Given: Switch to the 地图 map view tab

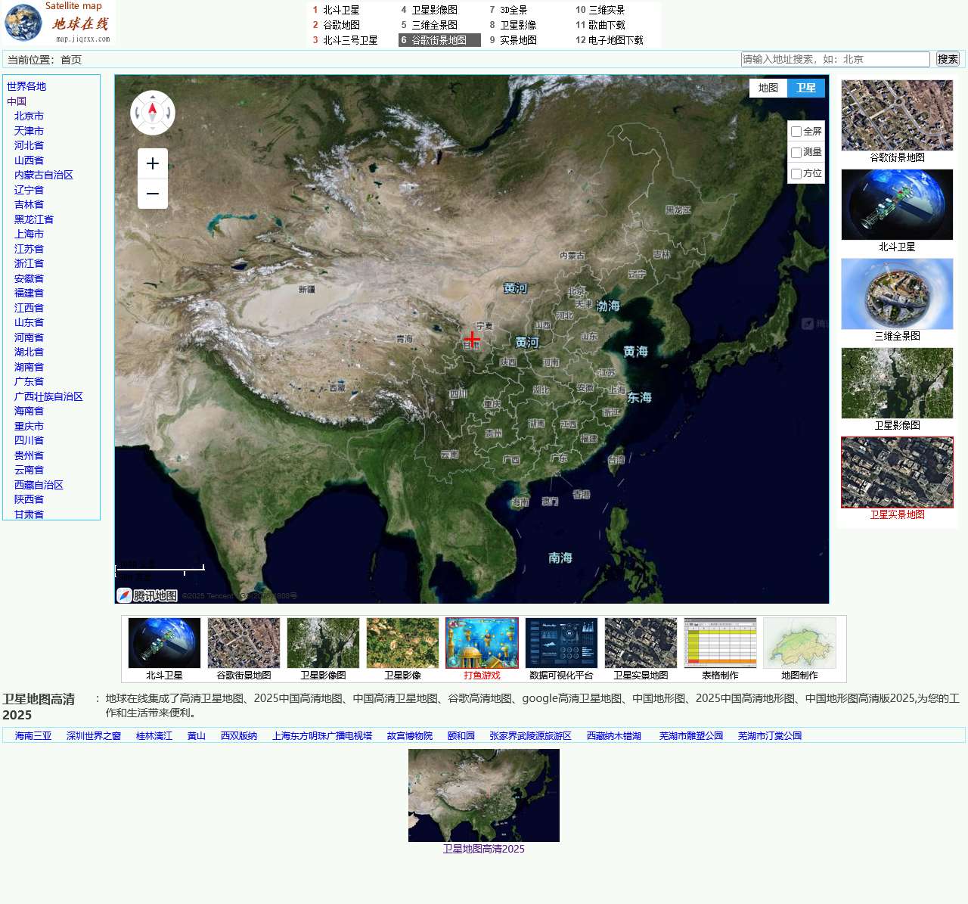Looking at the screenshot, I should pyautogui.click(x=768, y=88).
